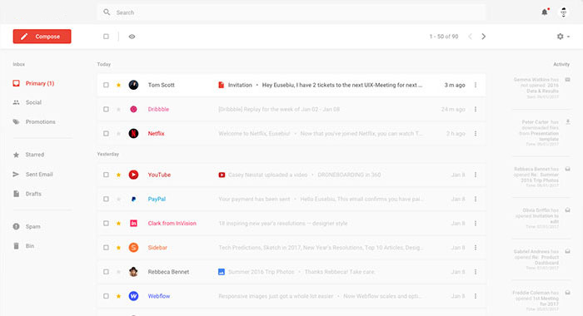Click the YouTube sender avatar icon
Image resolution: width=583 pixels, height=316 pixels.
tap(133, 175)
